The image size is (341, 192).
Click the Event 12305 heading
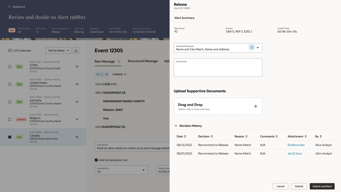(109, 51)
